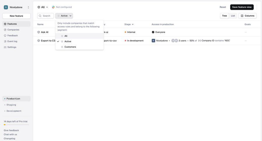Image resolution: width=262 pixels, height=141 pixels.
Task: Click the red diamond icon for In development
Action: [x=125, y=41]
